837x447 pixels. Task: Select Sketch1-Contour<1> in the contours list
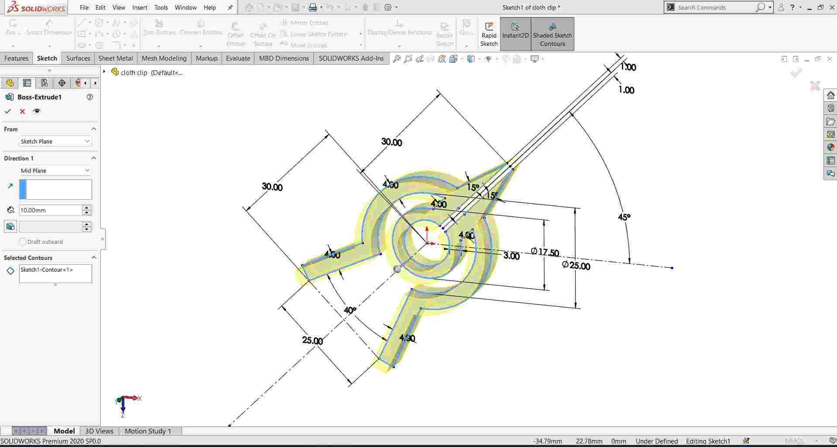[47, 270]
